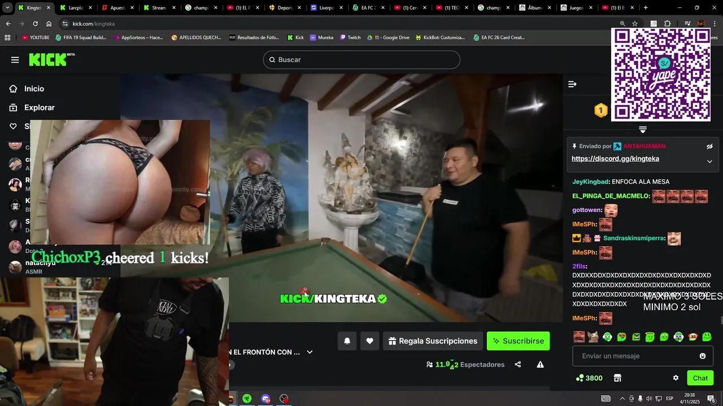The height and width of the screenshot is (406, 723).
Task: Reload the page with the browser refresh icon
Action: coord(35,24)
